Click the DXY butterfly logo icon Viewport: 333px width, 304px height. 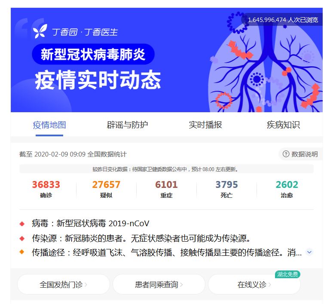(x=40, y=31)
